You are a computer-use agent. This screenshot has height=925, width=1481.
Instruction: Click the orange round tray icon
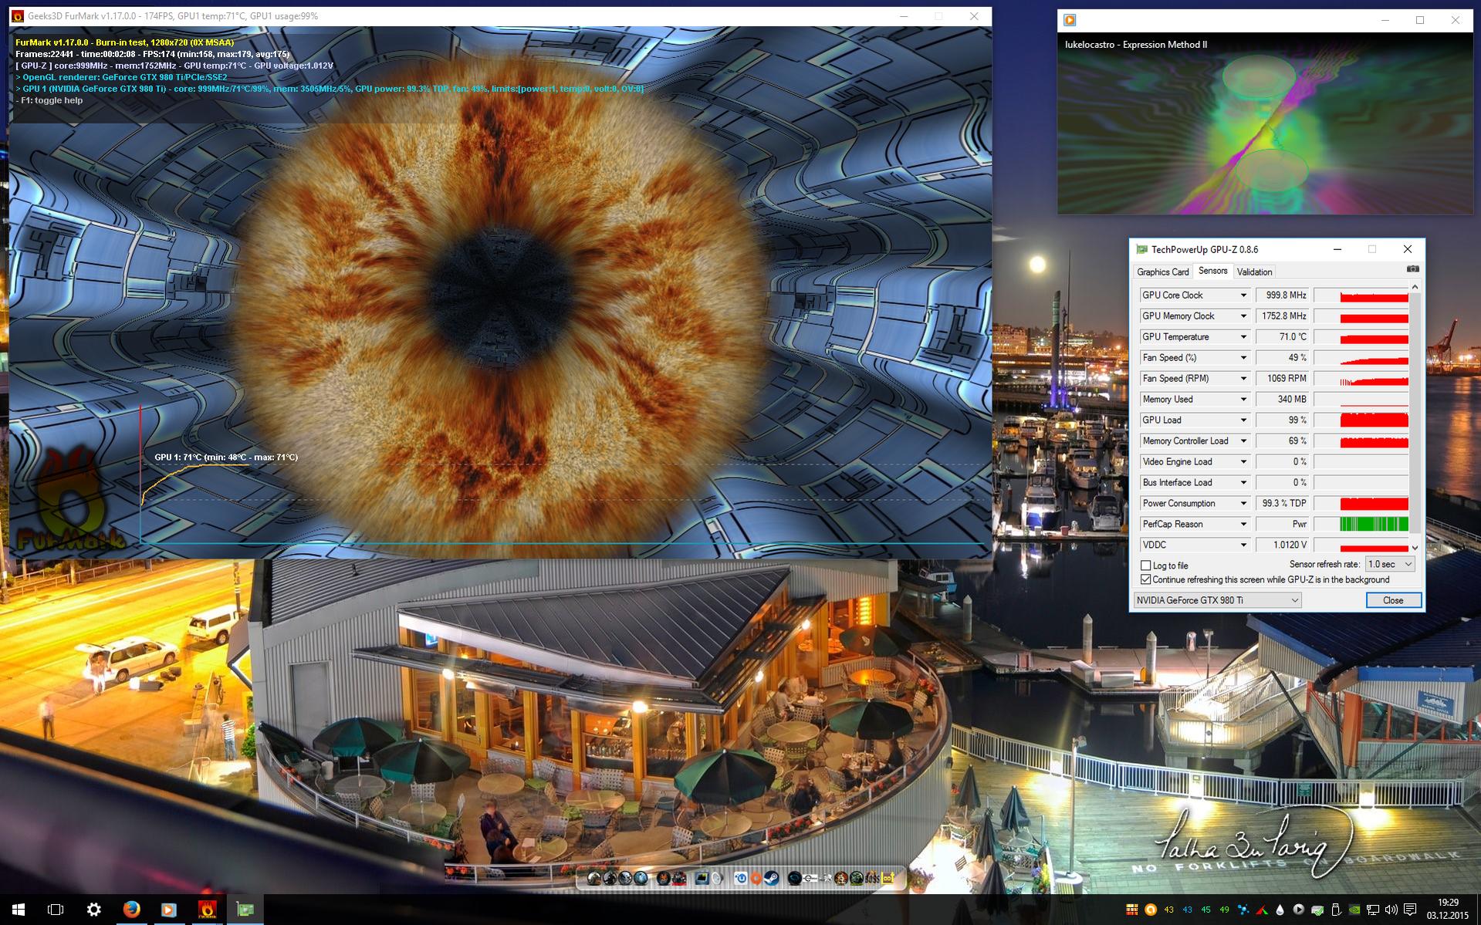(1151, 910)
